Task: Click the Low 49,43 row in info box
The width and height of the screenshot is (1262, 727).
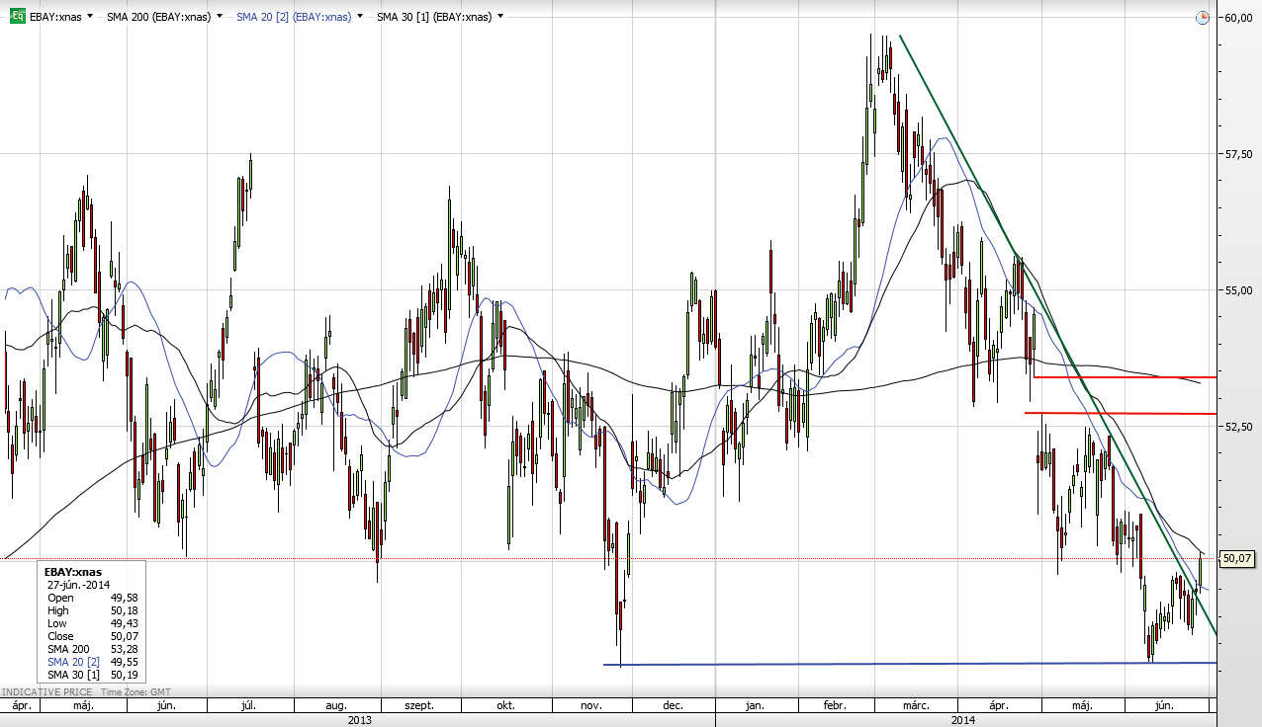Action: 93,623
